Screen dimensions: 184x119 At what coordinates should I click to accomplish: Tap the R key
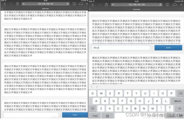pyautogui.click(x=119, y=93)
